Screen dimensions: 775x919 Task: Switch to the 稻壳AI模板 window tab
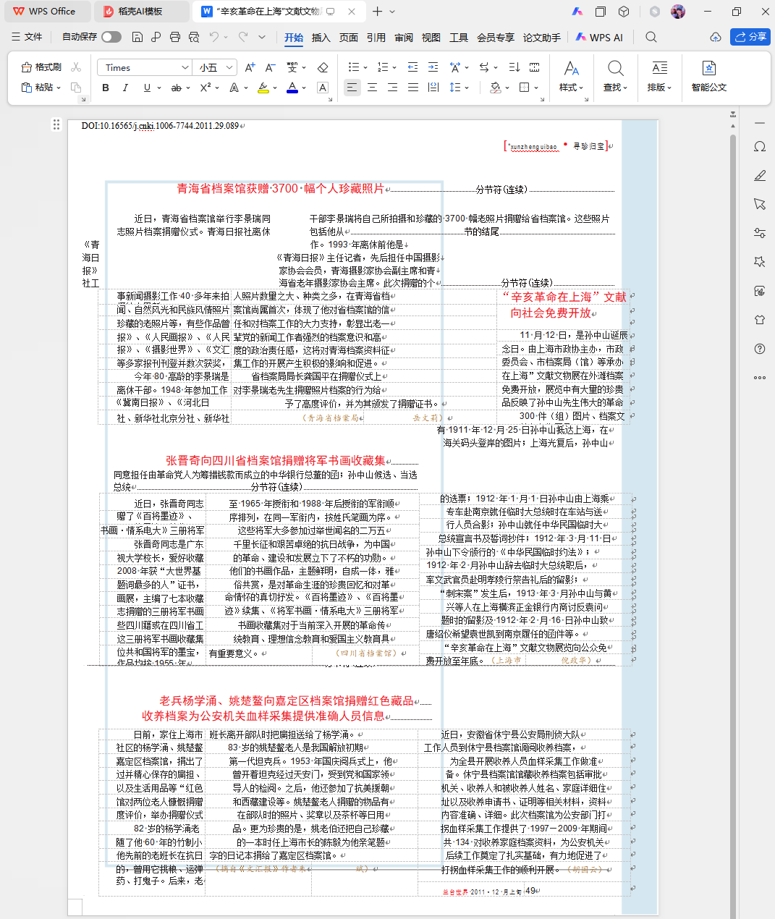(140, 12)
